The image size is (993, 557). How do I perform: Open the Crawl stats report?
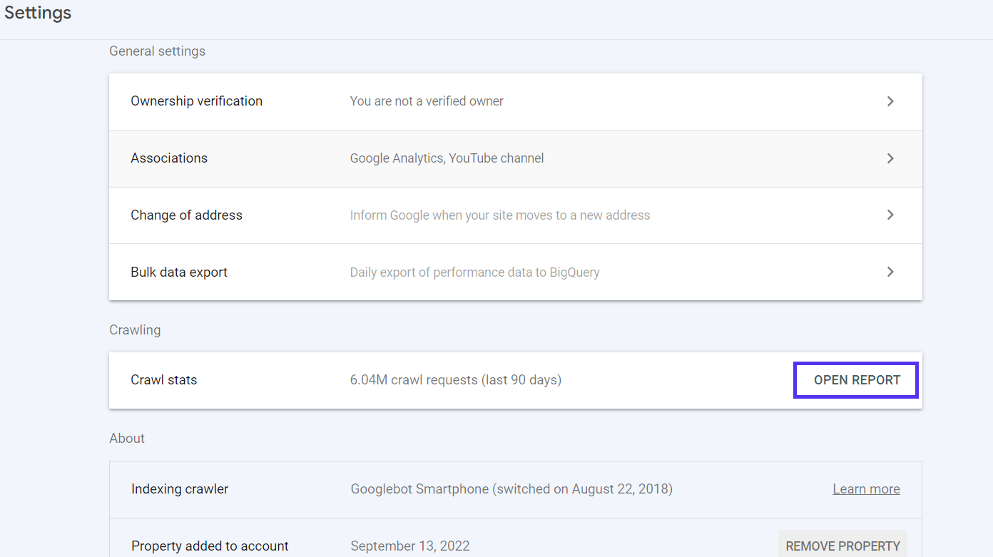(855, 379)
